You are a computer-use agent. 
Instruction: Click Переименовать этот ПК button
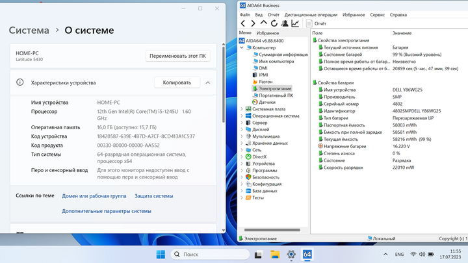pyautogui.click(x=177, y=56)
